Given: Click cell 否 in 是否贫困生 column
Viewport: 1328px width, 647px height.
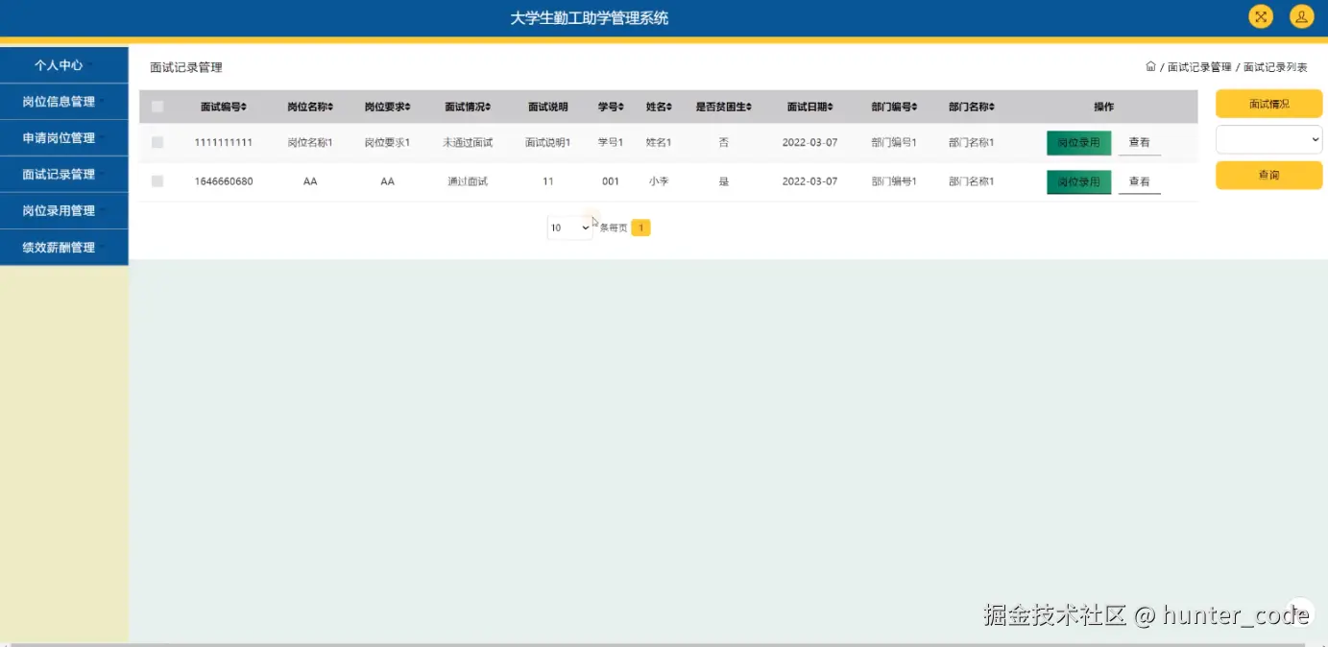Looking at the screenshot, I should pos(723,142).
